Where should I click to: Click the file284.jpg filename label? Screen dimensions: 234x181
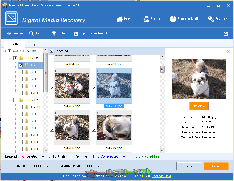coord(72,64)
